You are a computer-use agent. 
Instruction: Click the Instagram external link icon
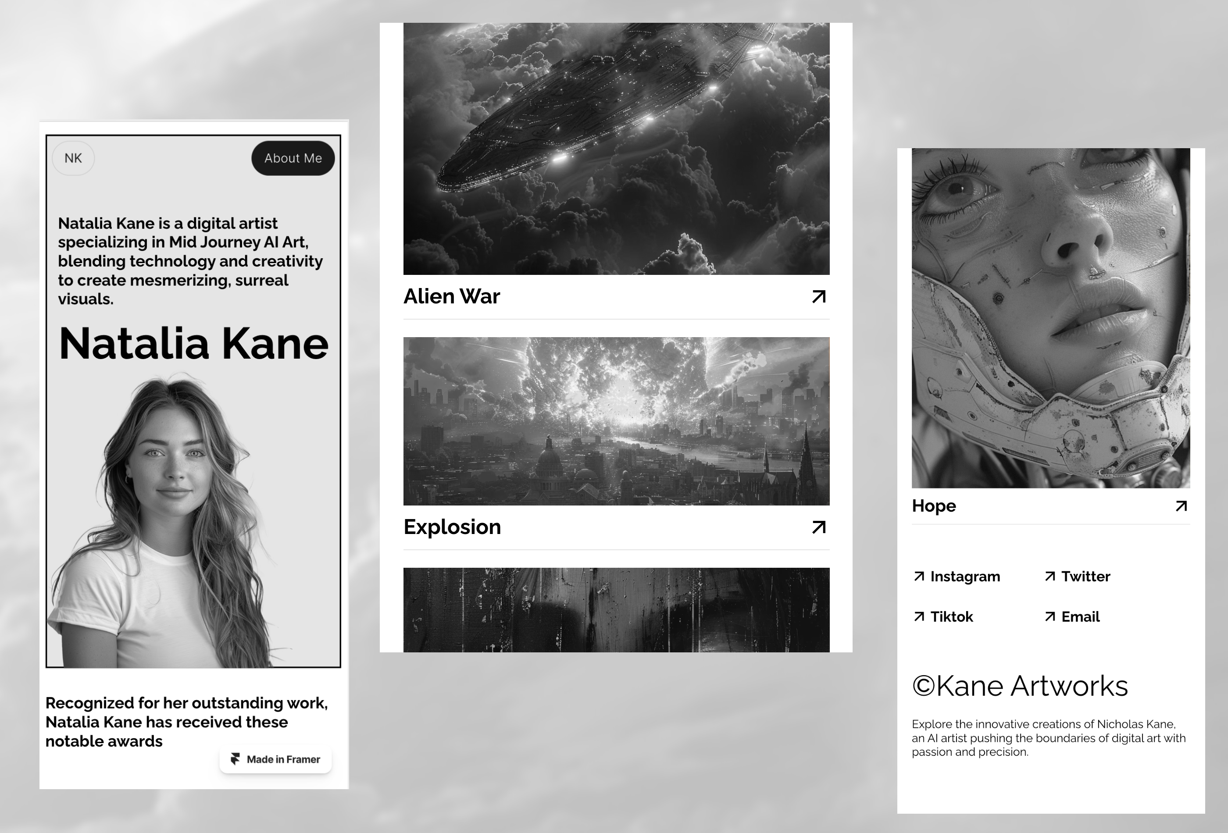tap(919, 577)
